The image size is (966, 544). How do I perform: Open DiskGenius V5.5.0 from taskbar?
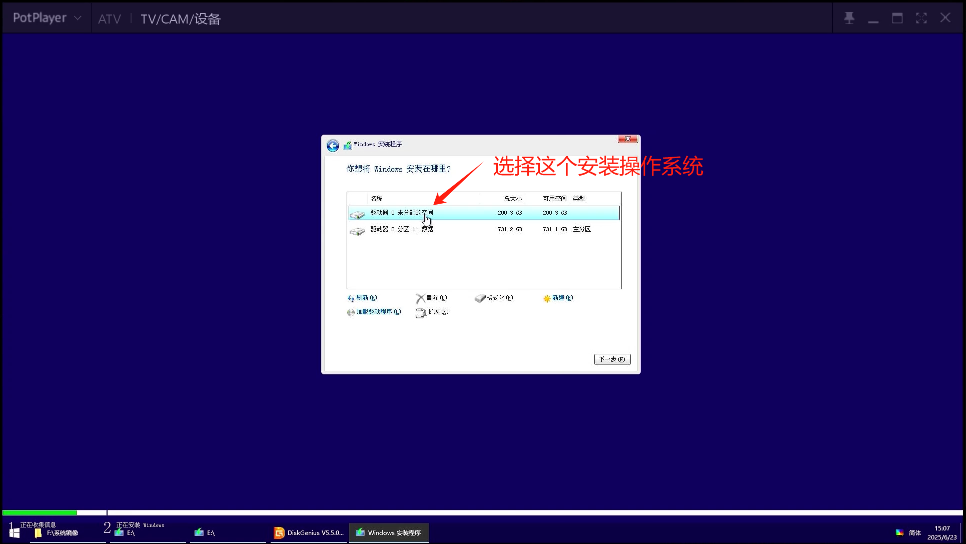(x=309, y=532)
